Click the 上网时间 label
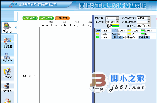This screenshot has width=157, height=103. point(117,37)
